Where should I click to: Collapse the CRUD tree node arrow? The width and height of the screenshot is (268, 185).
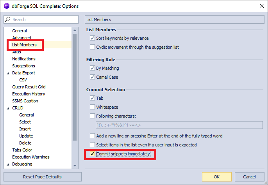(8, 108)
